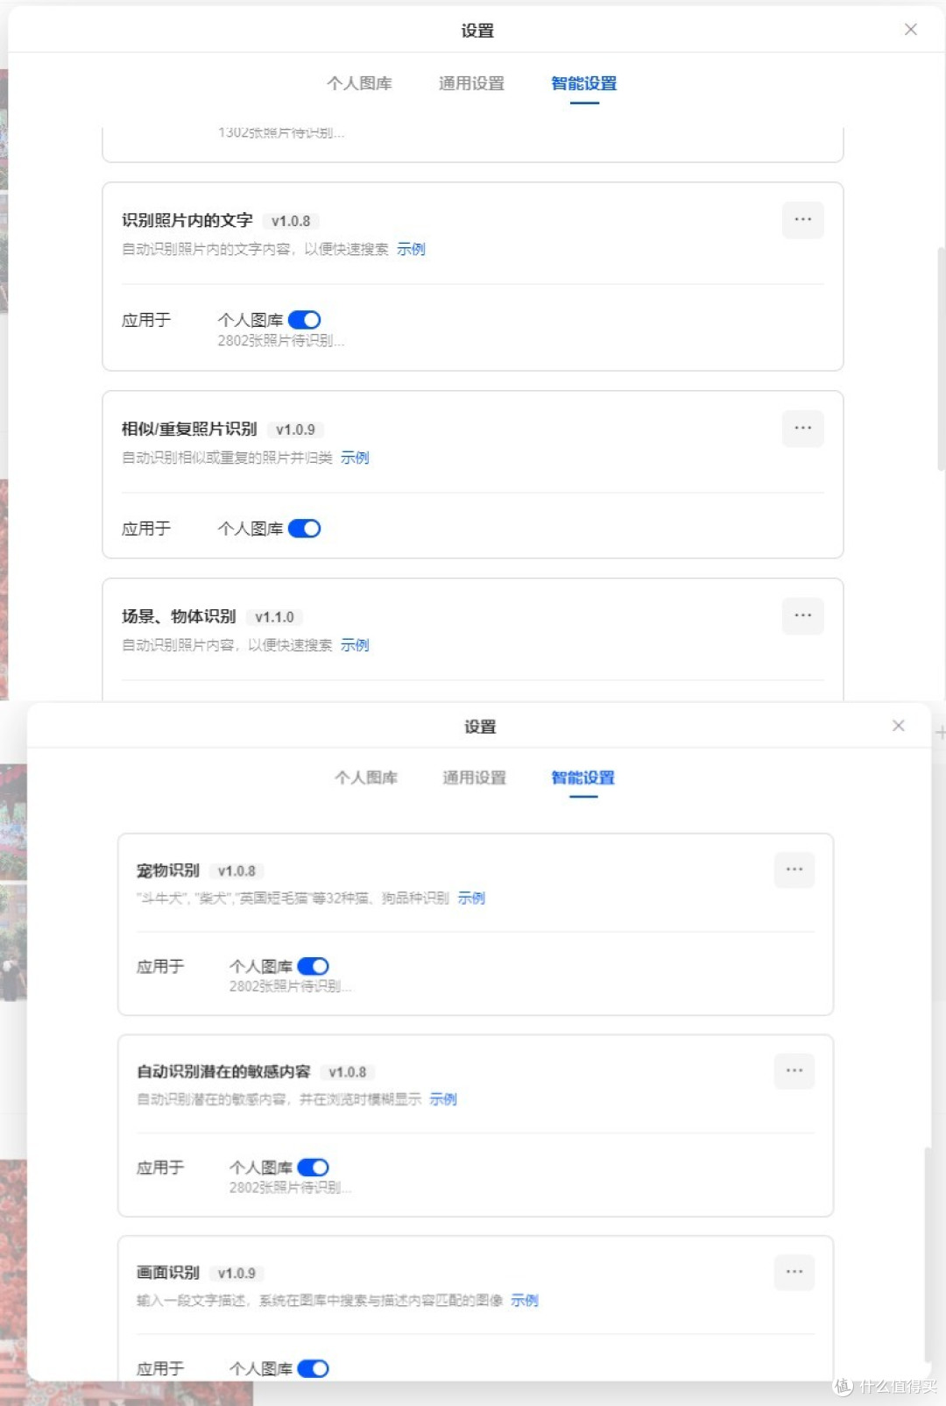Open 示例 link for 场景、物体识别
946x1406 pixels.
pyautogui.click(x=355, y=645)
